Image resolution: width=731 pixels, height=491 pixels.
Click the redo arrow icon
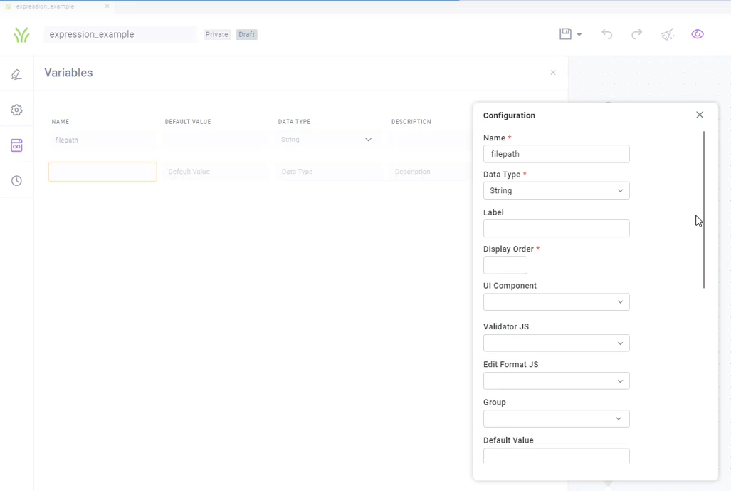[x=636, y=34]
